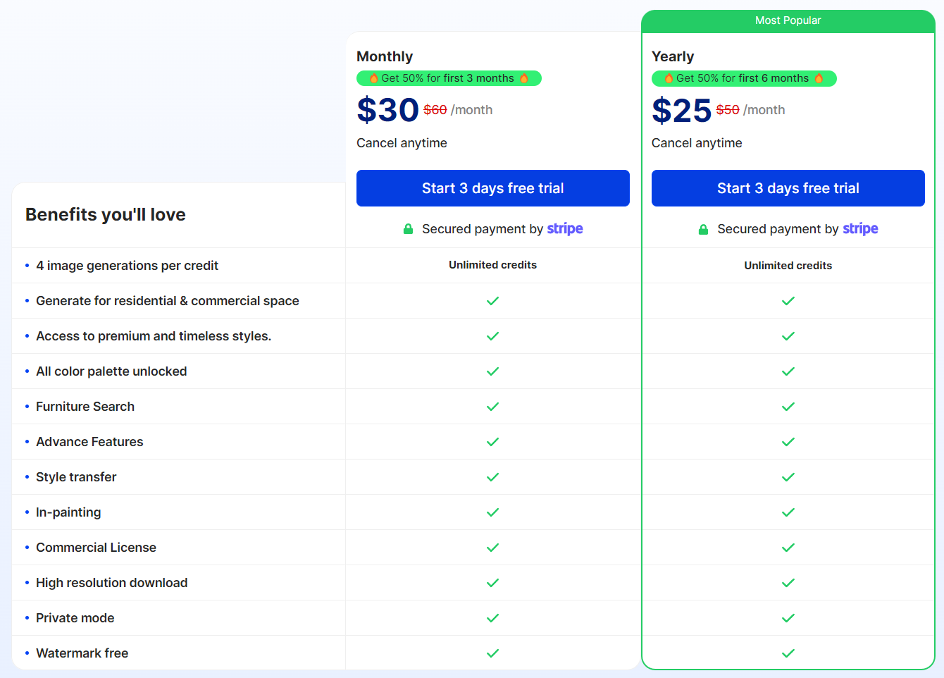944x678 pixels.
Task: Click Generate for residential & commercial space
Action: pos(168,301)
